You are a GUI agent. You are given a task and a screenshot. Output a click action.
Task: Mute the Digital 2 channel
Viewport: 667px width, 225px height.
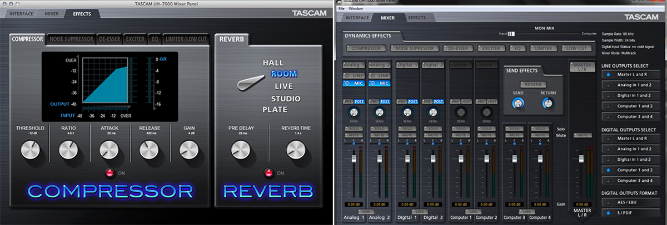click(x=432, y=135)
